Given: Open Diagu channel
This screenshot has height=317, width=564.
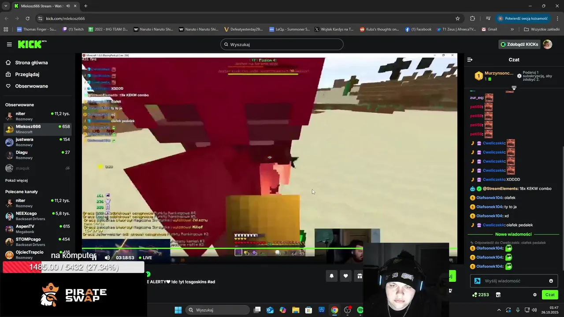Looking at the screenshot, I should 37,155.
